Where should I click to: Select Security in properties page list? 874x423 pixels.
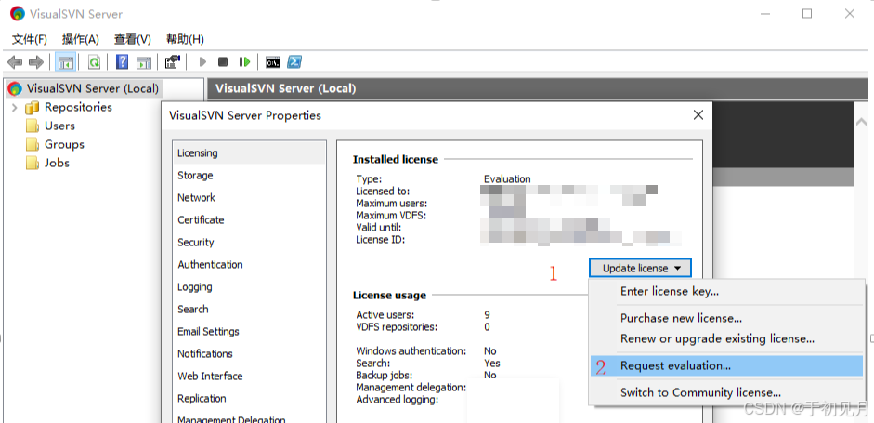(249, 243)
